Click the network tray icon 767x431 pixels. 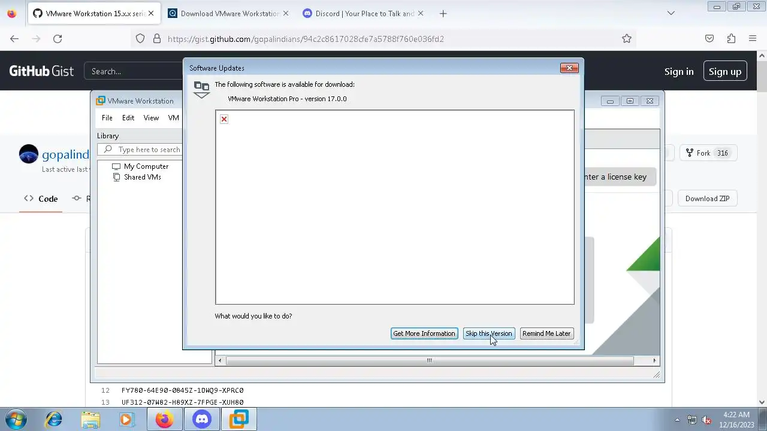pyautogui.click(x=692, y=420)
